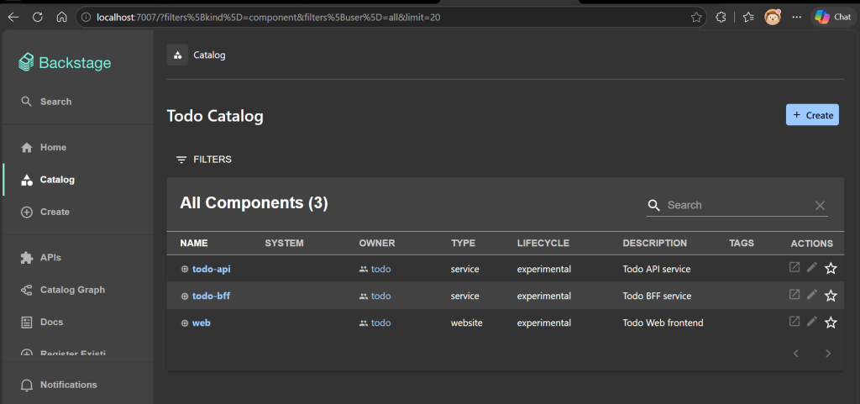This screenshot has height=404, width=860.
Task: Click the table search magnifier icon
Action: (x=653, y=205)
